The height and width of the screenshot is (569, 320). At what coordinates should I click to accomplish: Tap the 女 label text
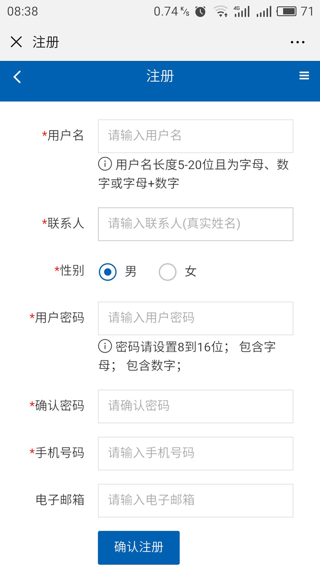[191, 272]
